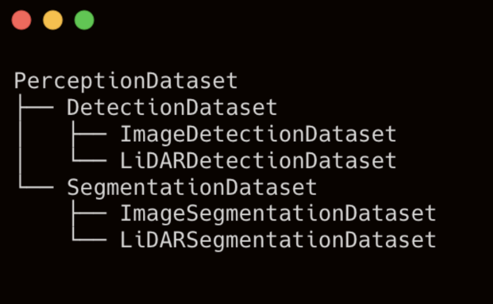The image size is (493, 304).
Task: Click the green maximize window dot
Action: click(84, 20)
